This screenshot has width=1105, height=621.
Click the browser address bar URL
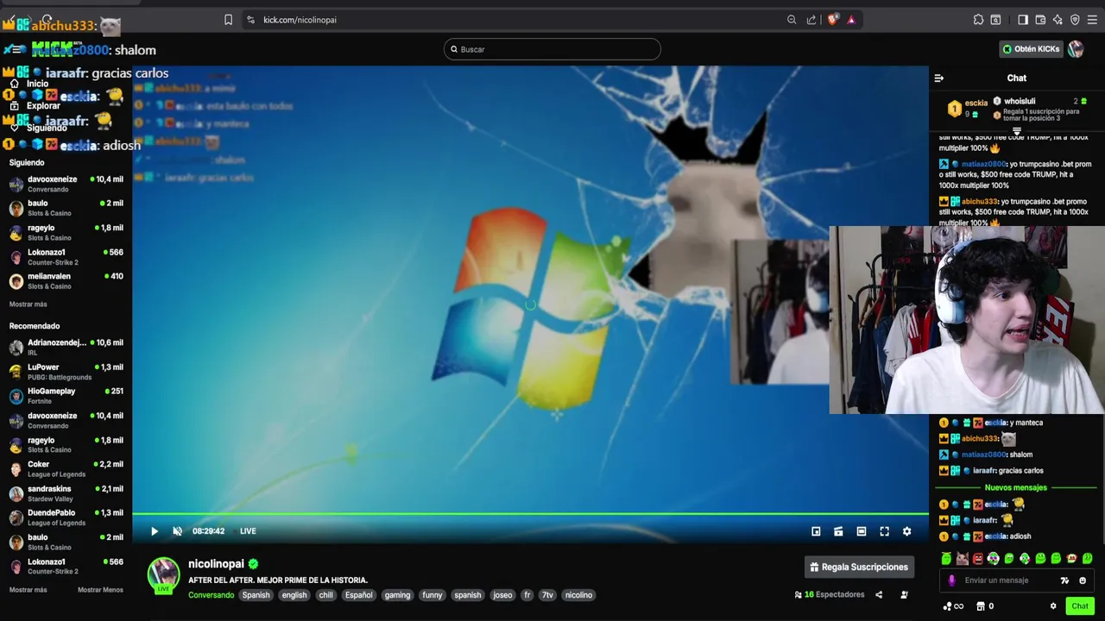300,20
